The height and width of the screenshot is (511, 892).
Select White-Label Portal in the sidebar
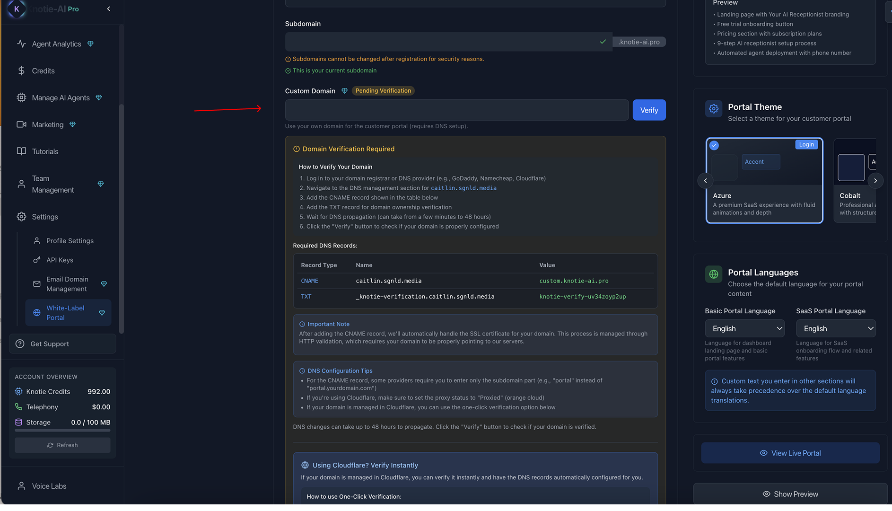[x=69, y=313]
